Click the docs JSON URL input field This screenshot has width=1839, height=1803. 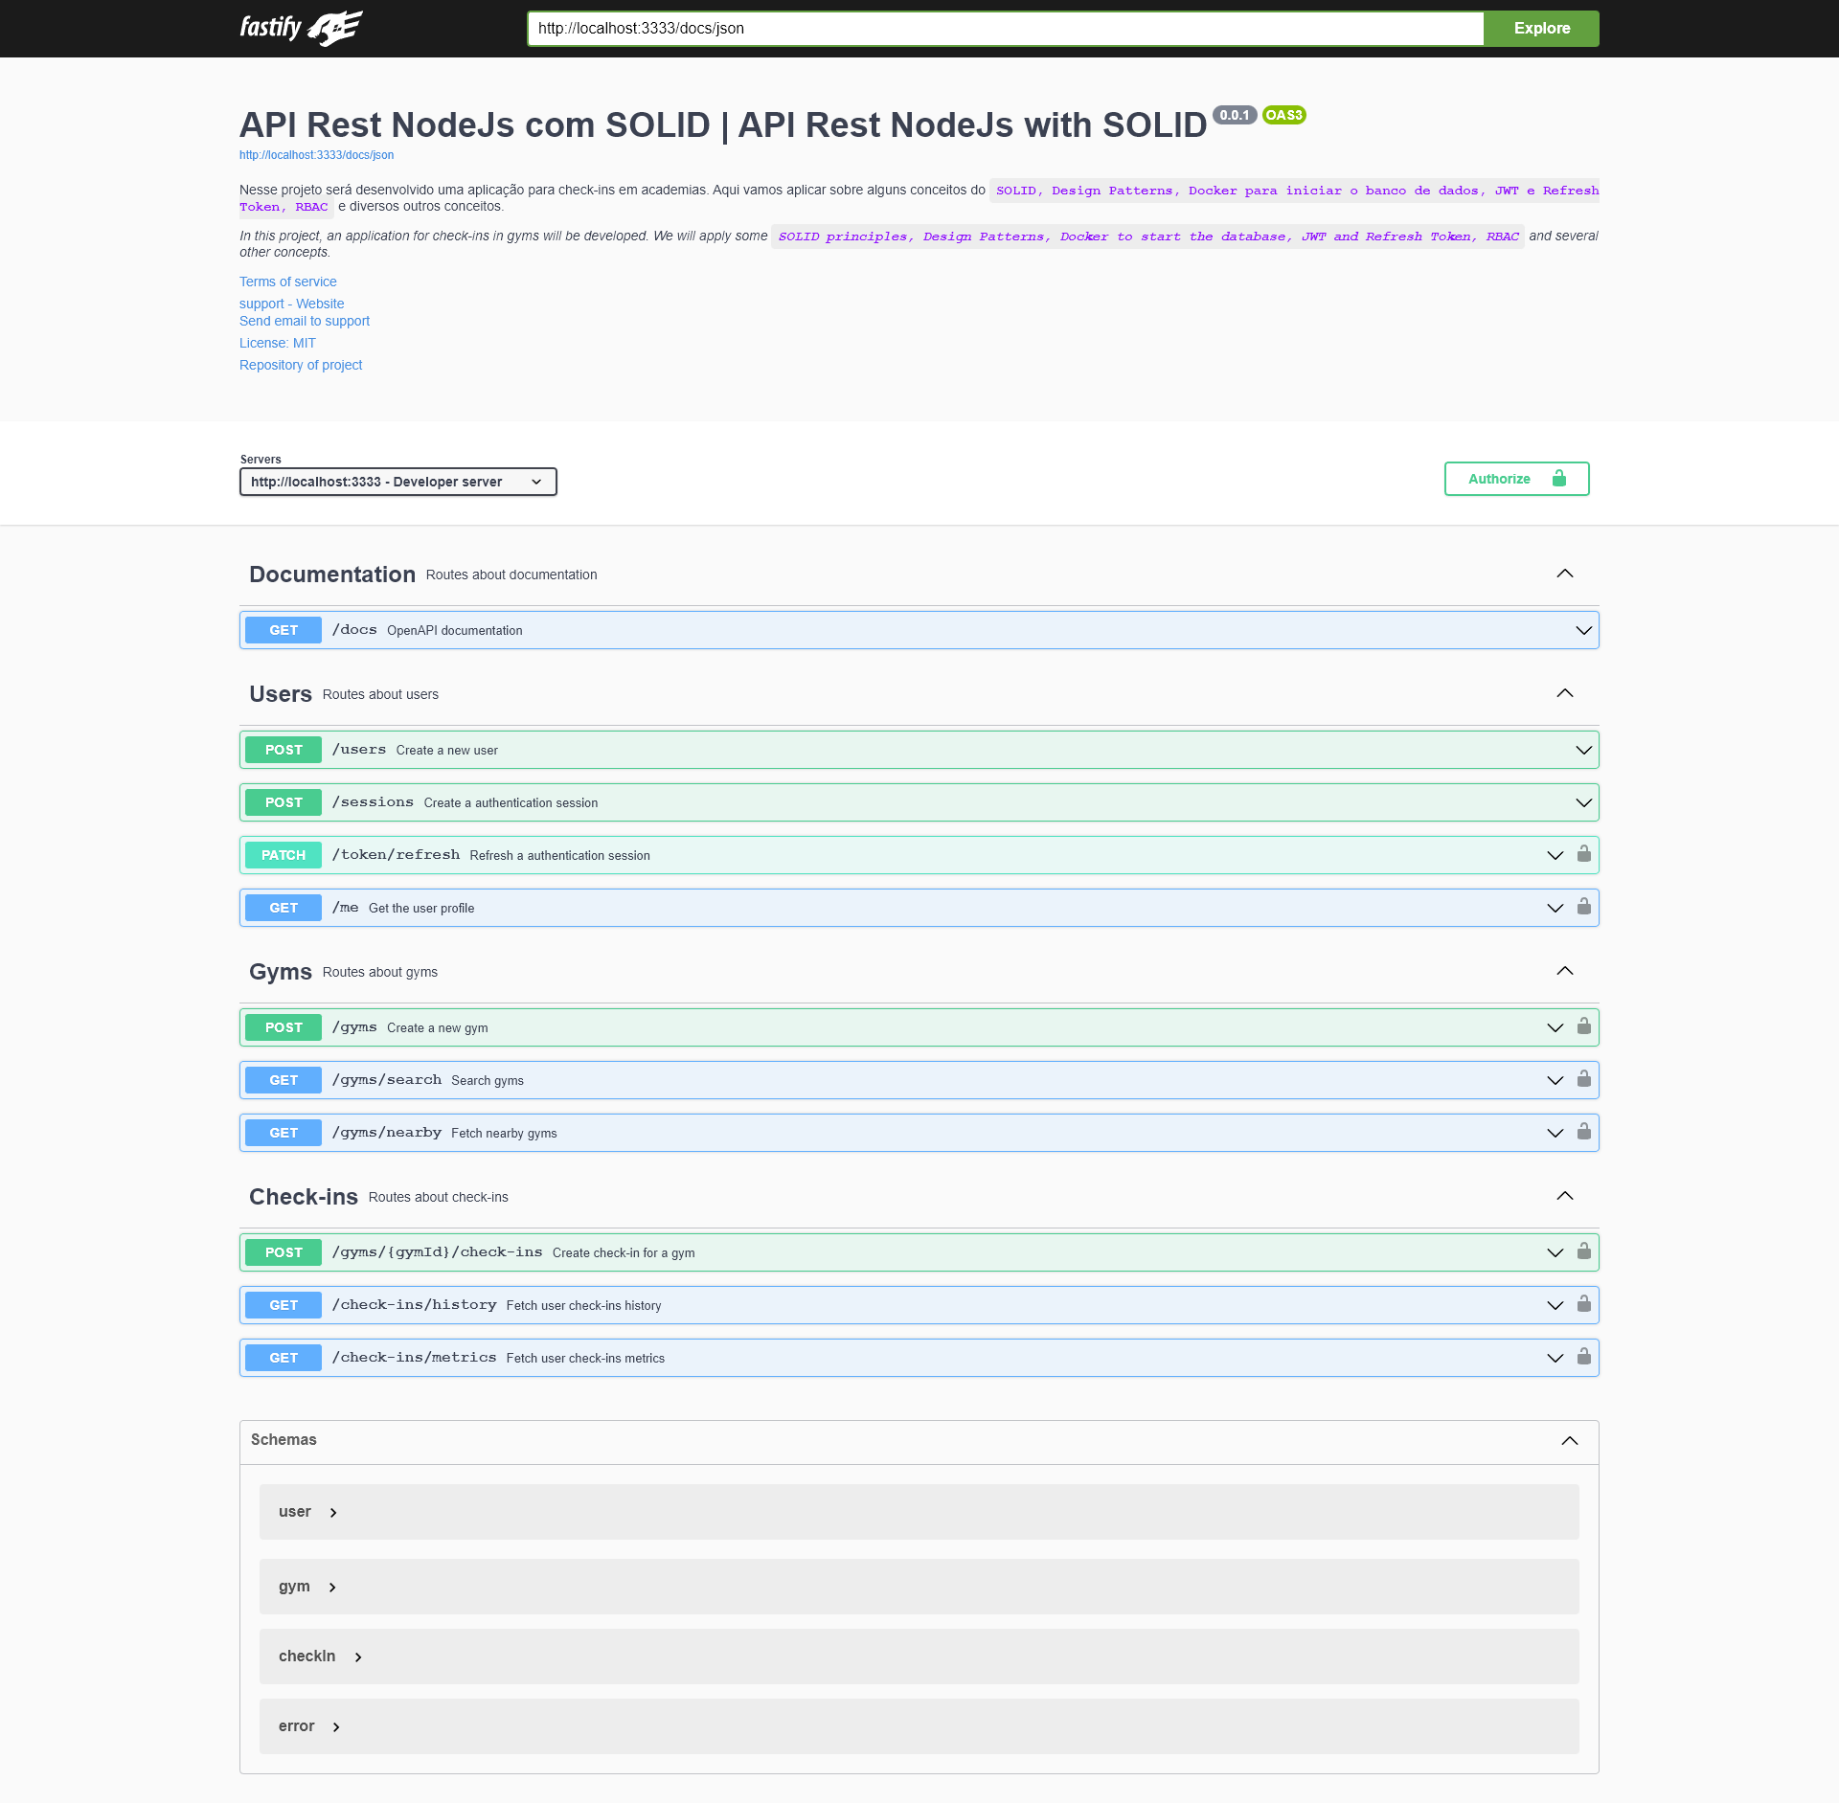tap(1005, 29)
